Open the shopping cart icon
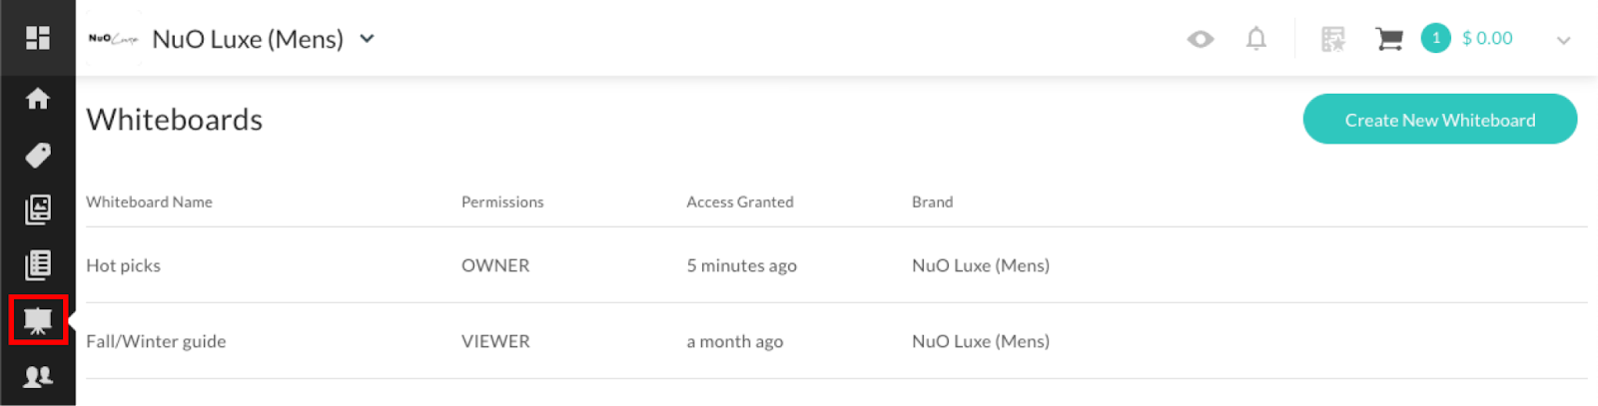Screen dimensions: 1598x406 pyautogui.click(x=1388, y=39)
